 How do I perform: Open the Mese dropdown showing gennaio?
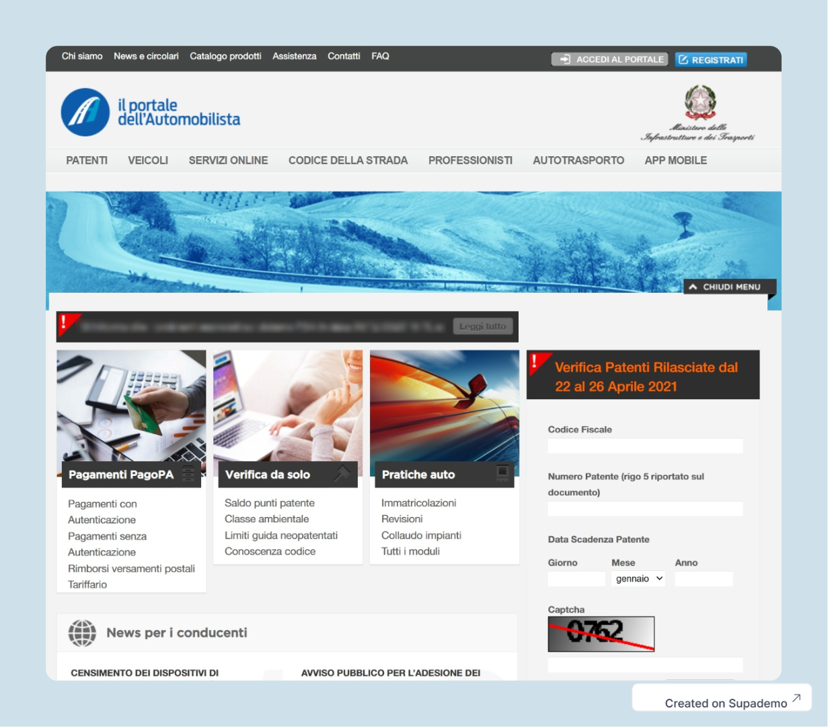tap(638, 579)
